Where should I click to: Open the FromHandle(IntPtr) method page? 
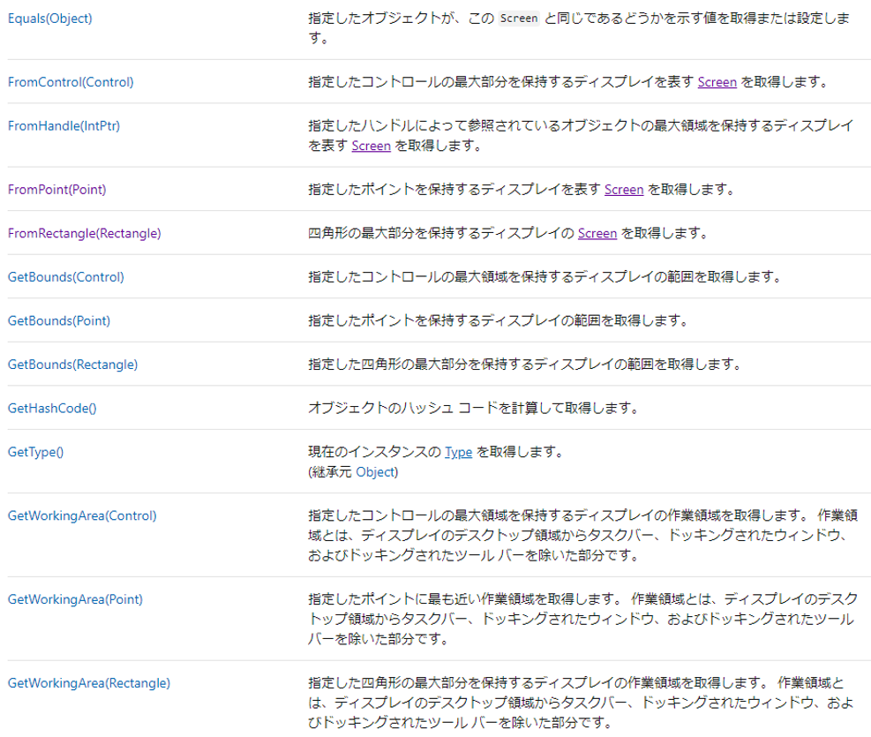[x=64, y=125]
